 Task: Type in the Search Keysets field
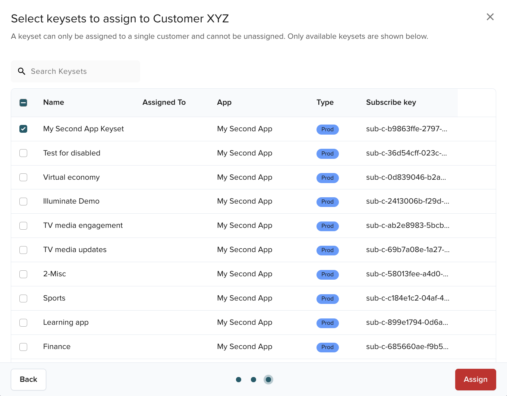coord(82,71)
